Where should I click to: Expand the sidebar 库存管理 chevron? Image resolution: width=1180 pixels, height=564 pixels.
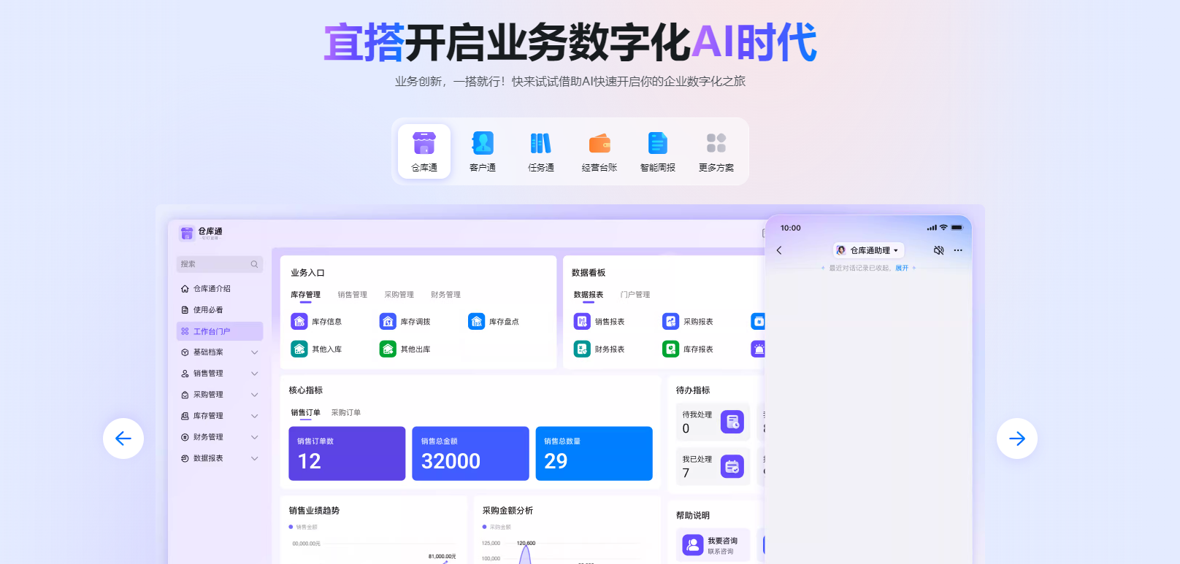coord(255,416)
